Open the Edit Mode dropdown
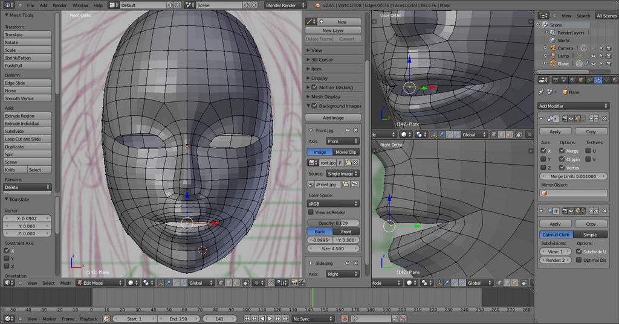The image size is (619, 324). 99,282
